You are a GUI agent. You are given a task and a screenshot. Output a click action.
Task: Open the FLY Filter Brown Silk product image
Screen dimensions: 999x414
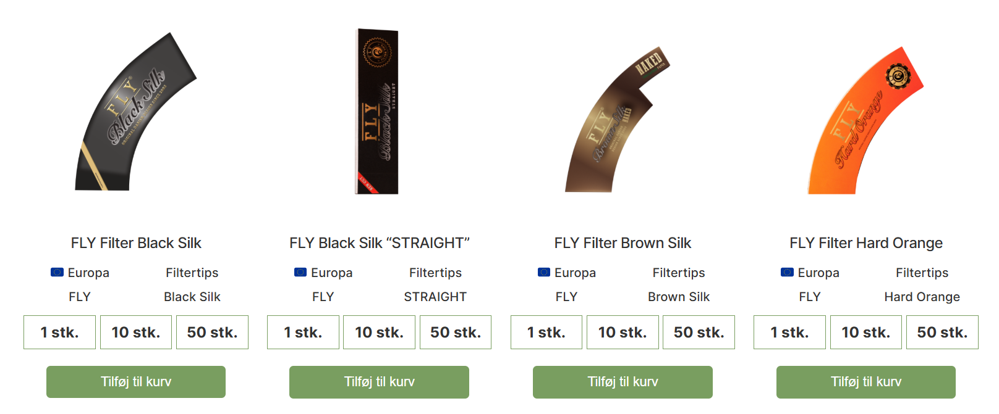[617, 120]
